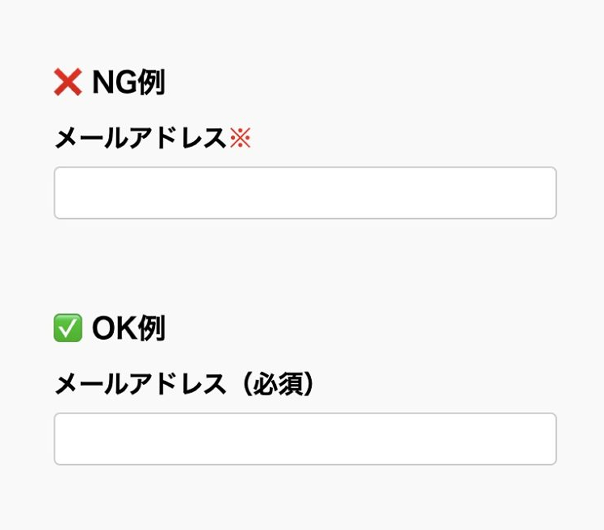Focus the email input under NG例
The height and width of the screenshot is (530, 604).
tap(305, 193)
